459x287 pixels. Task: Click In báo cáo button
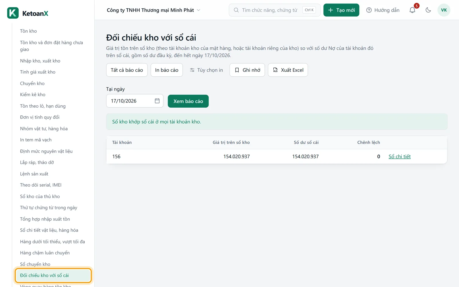(167, 70)
